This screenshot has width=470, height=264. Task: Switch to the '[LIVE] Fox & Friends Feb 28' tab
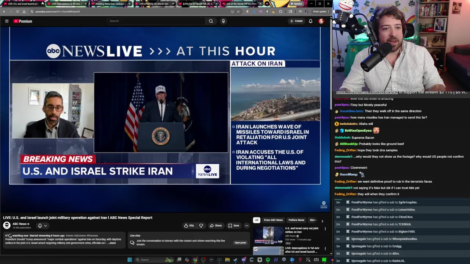198,4
